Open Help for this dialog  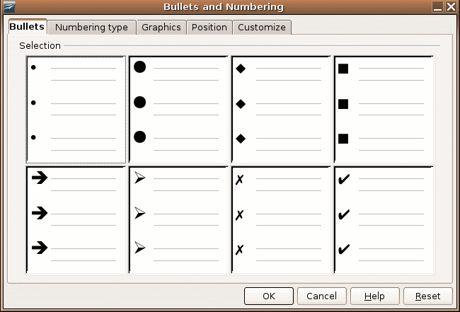pyautogui.click(x=374, y=296)
